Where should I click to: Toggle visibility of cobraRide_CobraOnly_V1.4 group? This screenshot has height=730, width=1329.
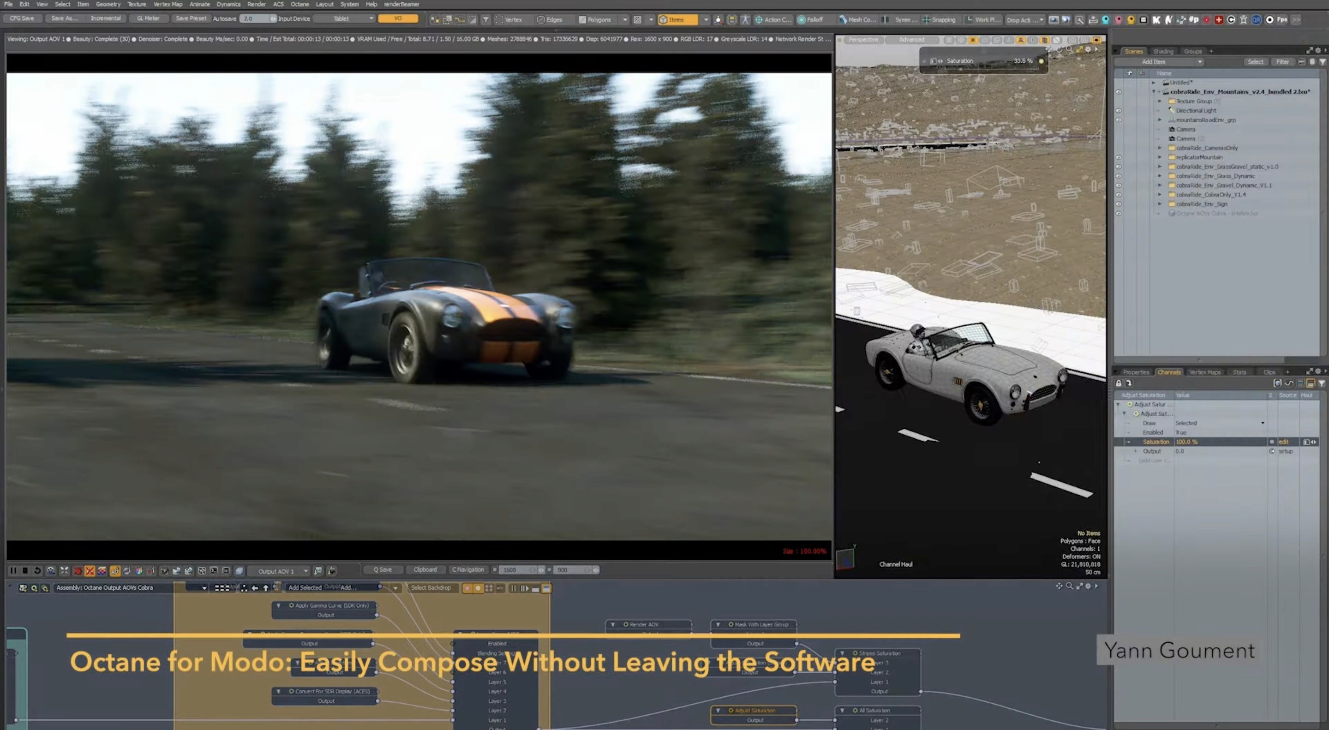tap(1119, 194)
